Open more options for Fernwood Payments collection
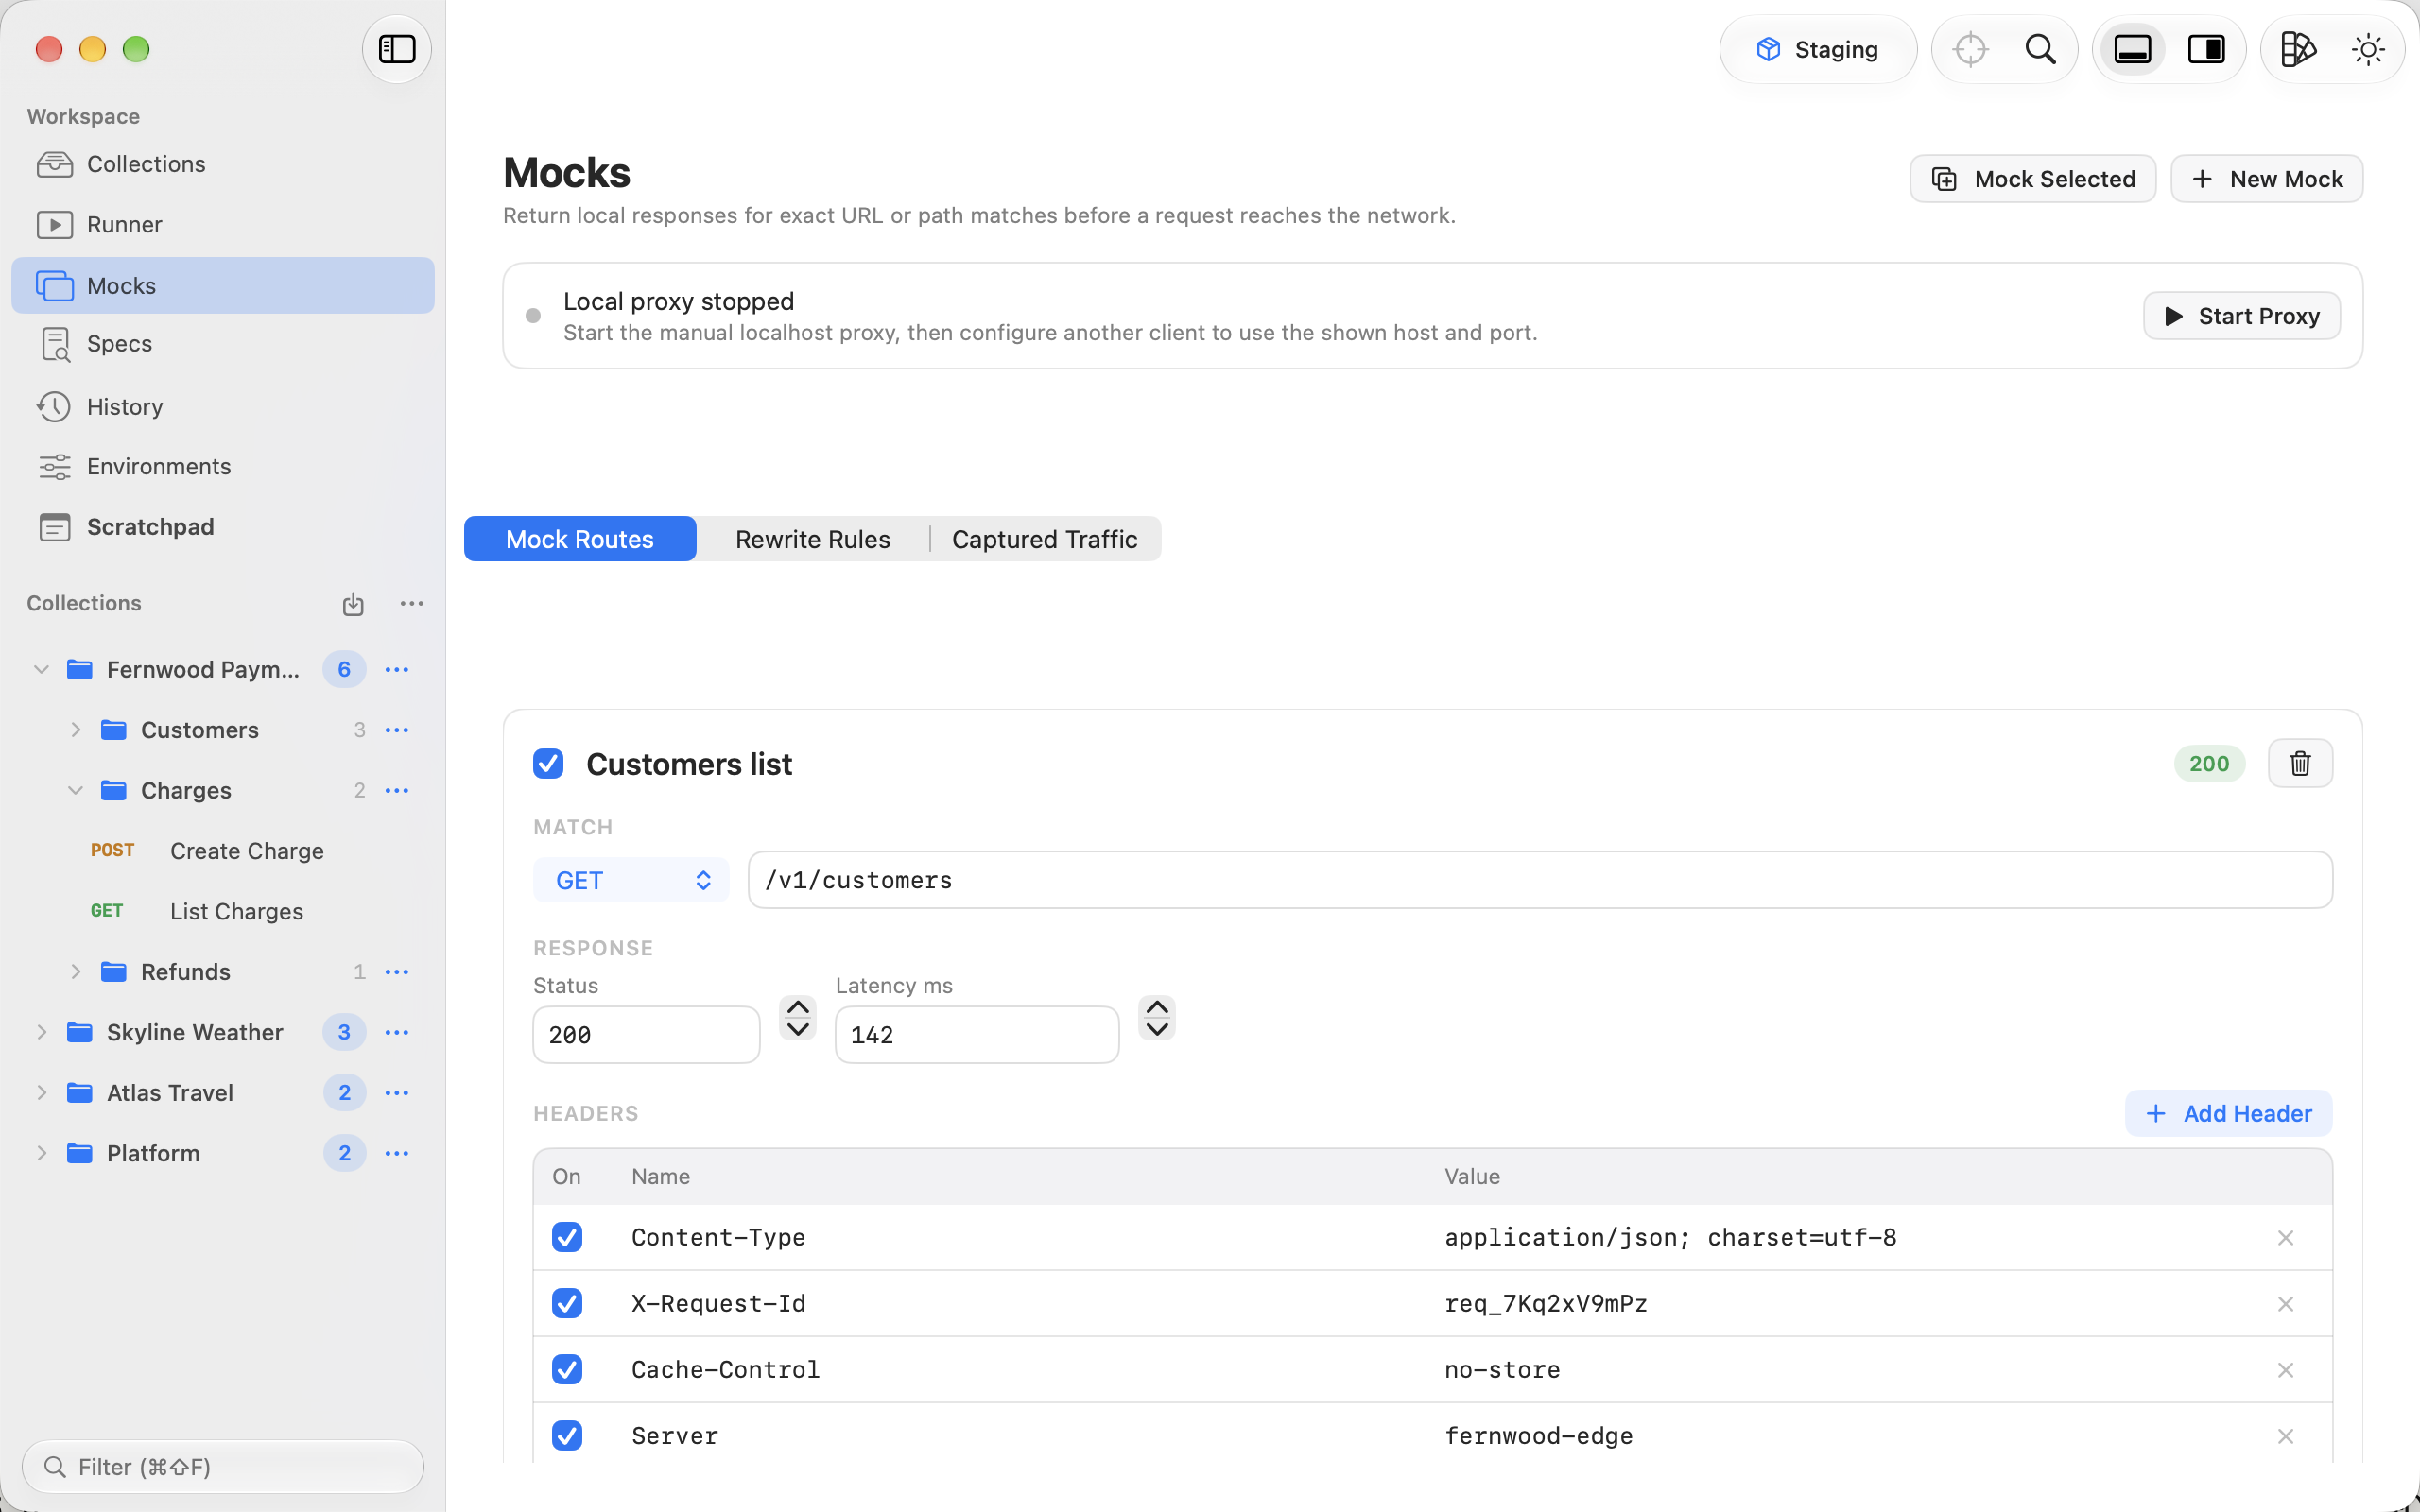Screen dimensions: 2420x1512 coord(397,669)
